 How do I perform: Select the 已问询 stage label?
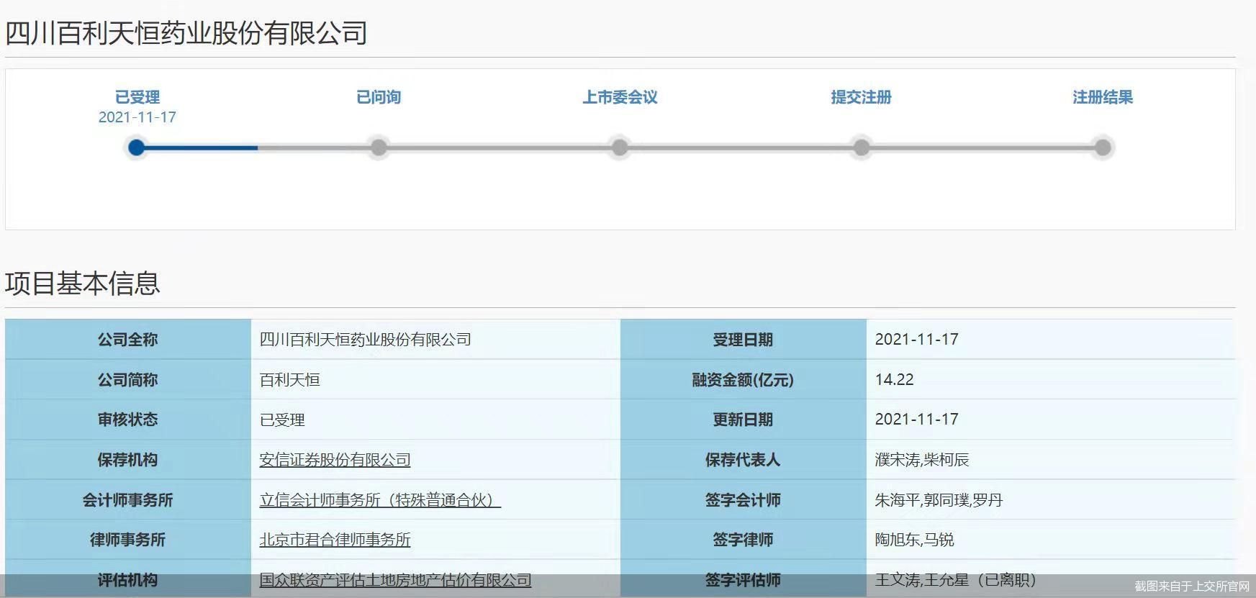click(x=379, y=97)
